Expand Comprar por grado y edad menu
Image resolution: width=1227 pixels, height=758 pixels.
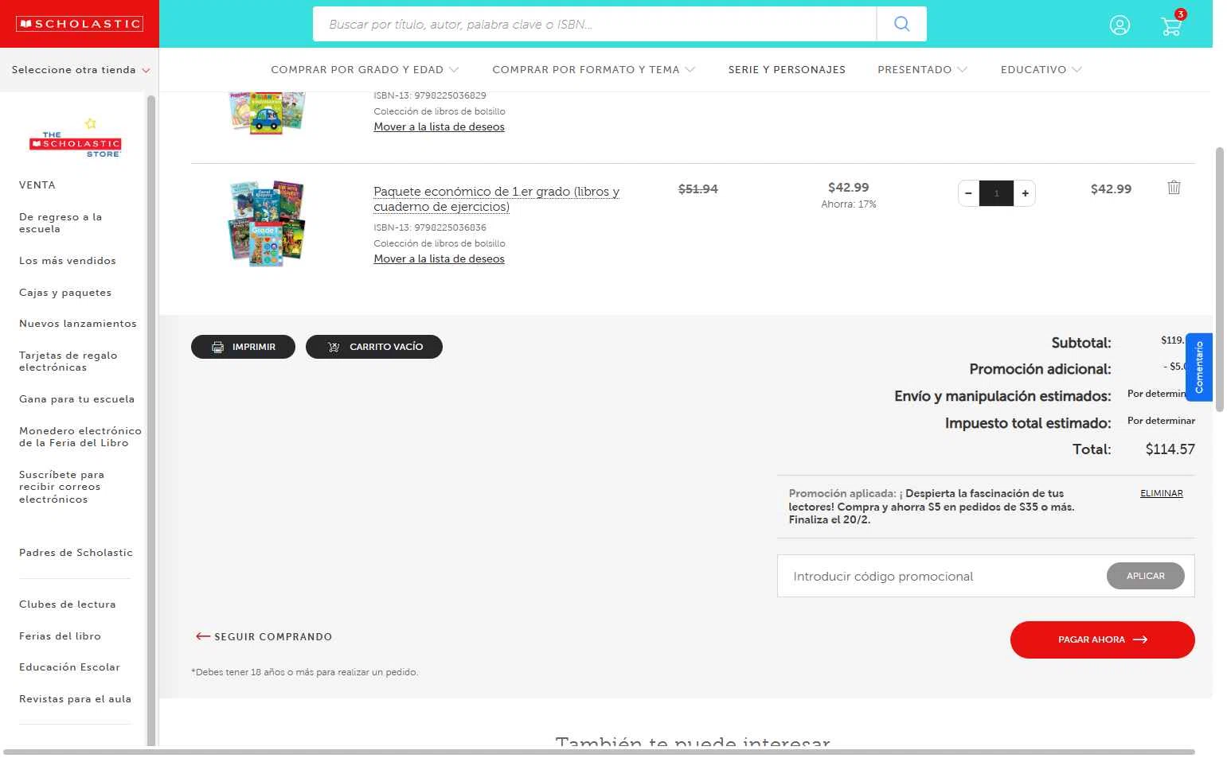[365, 70]
